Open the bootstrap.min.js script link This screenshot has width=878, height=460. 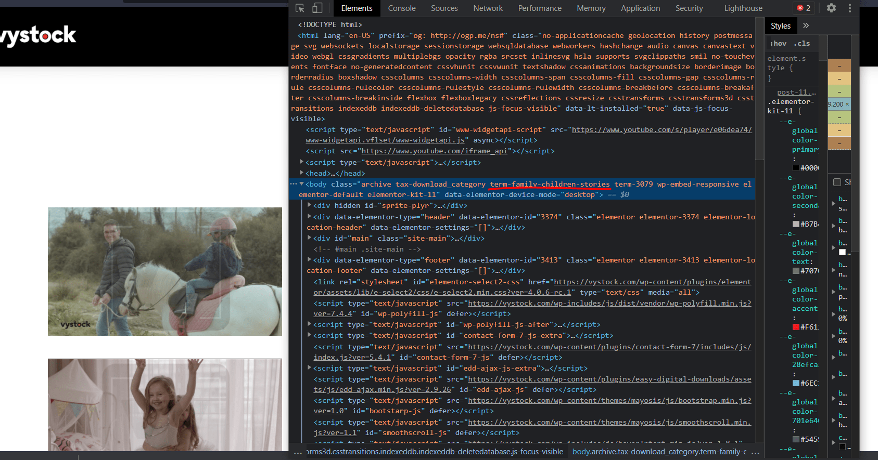(x=532, y=405)
